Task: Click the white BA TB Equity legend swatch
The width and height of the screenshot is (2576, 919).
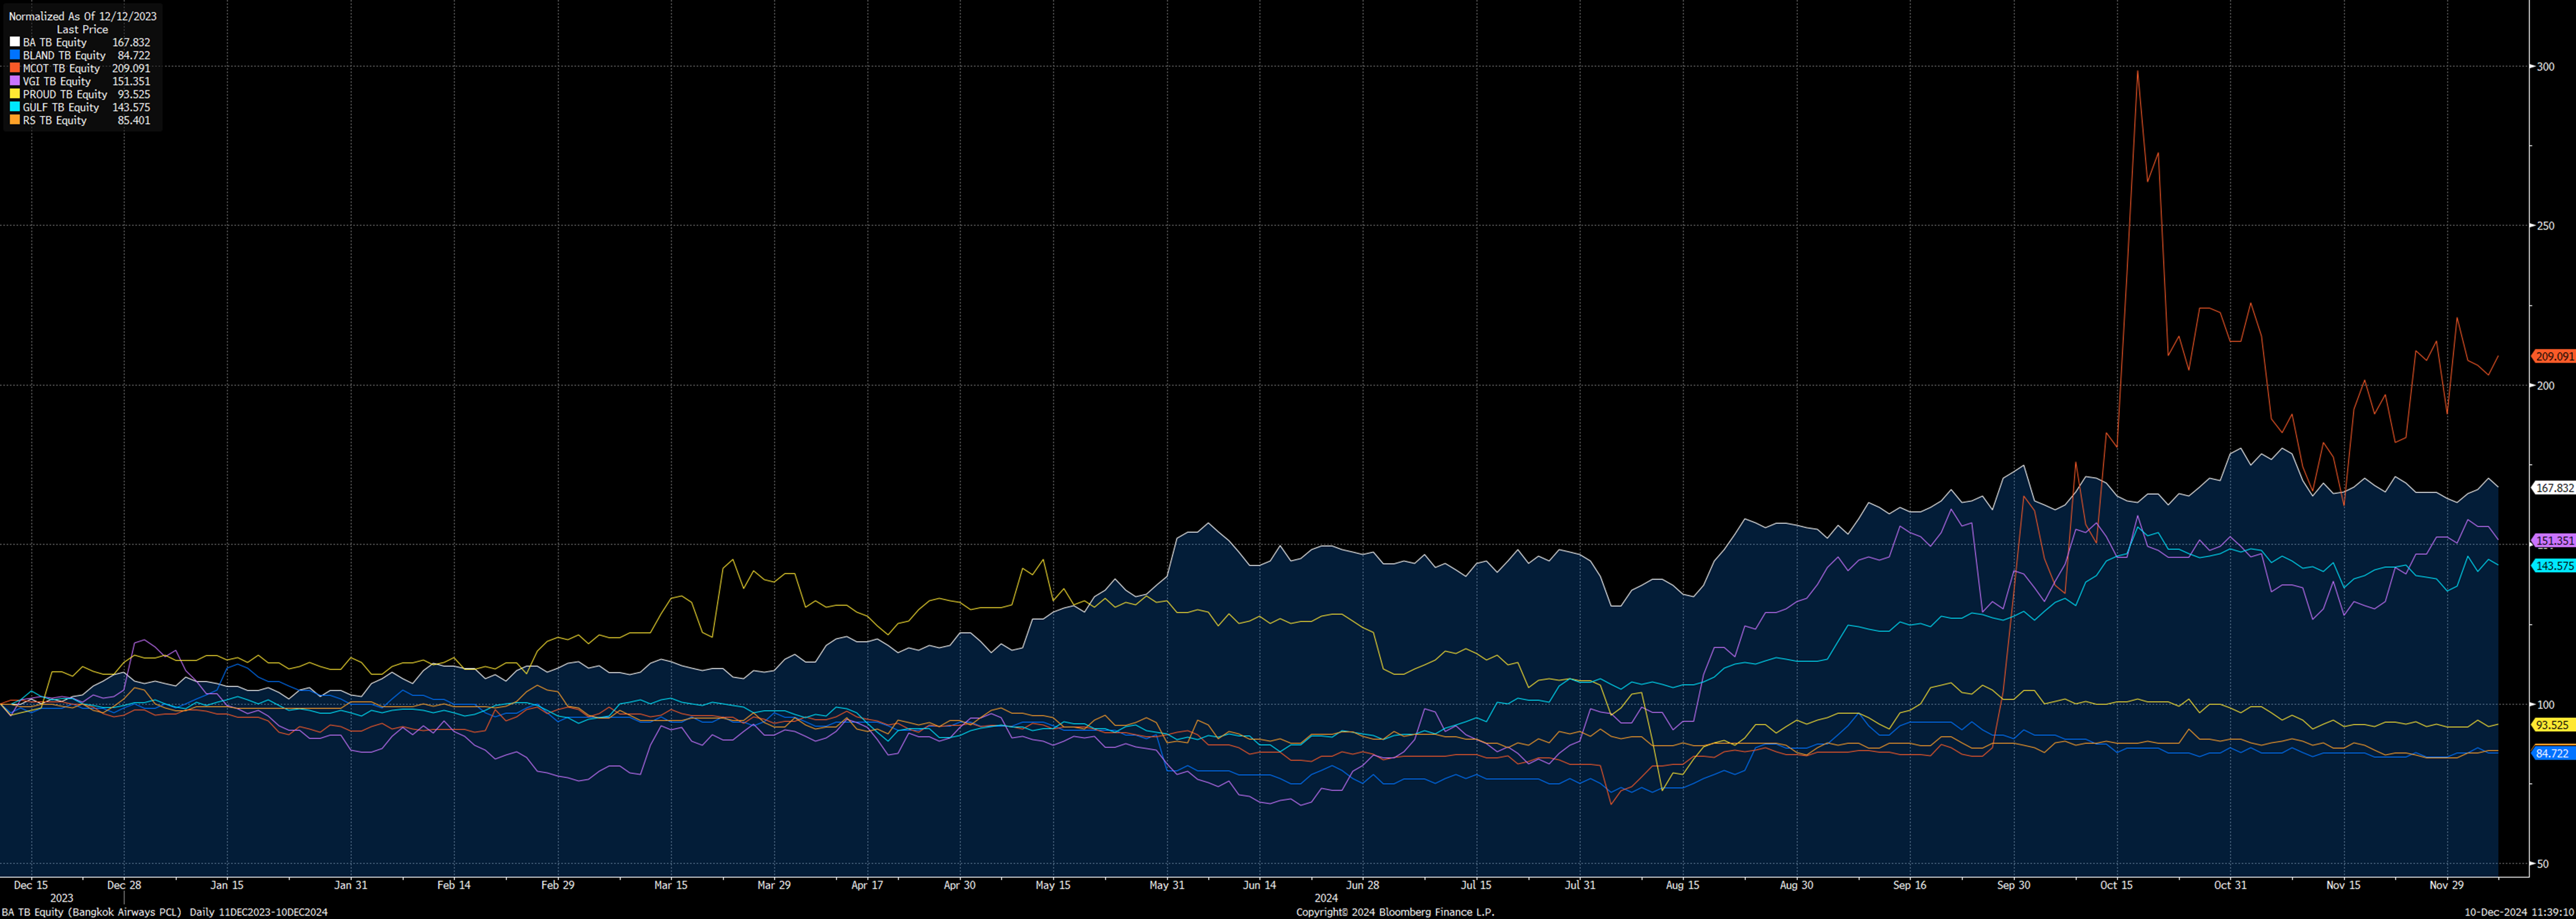Action: (15, 43)
